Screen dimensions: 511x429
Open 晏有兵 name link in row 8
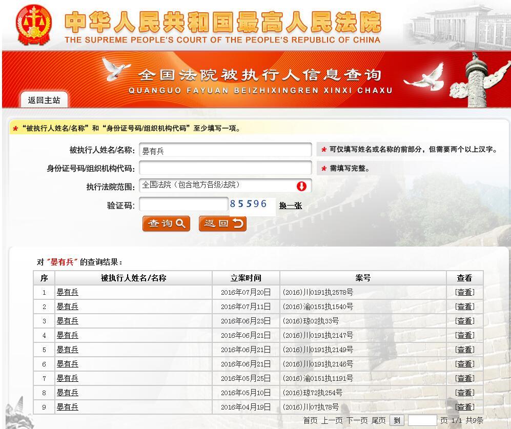coord(68,393)
